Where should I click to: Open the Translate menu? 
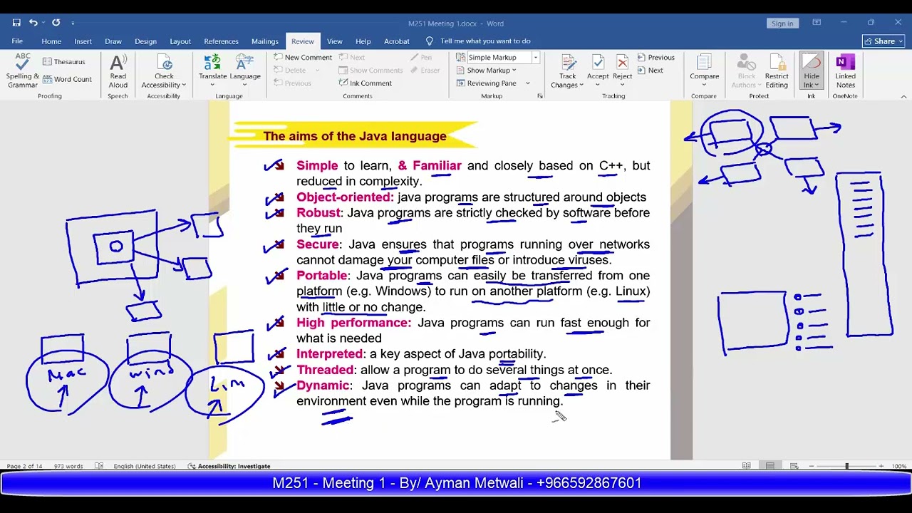point(212,71)
